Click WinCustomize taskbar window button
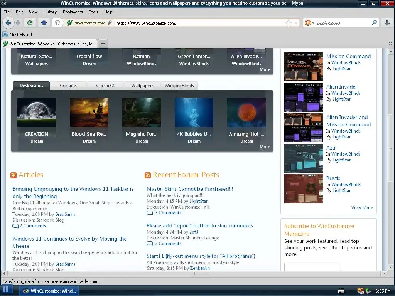The width and height of the screenshot is (395, 296). [x=49, y=291]
